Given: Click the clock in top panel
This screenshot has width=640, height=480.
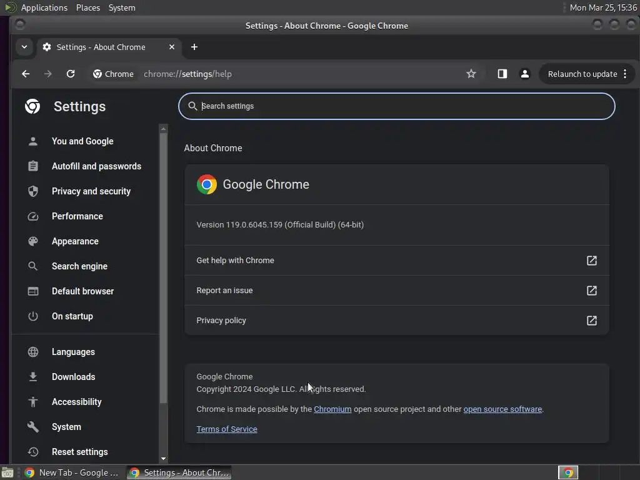Looking at the screenshot, I should tap(603, 7).
